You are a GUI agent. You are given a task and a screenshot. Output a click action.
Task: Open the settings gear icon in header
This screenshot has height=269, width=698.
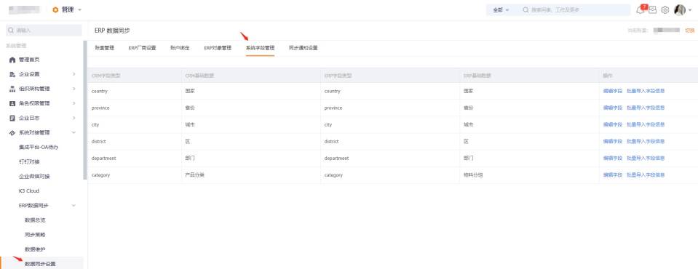[665, 9]
